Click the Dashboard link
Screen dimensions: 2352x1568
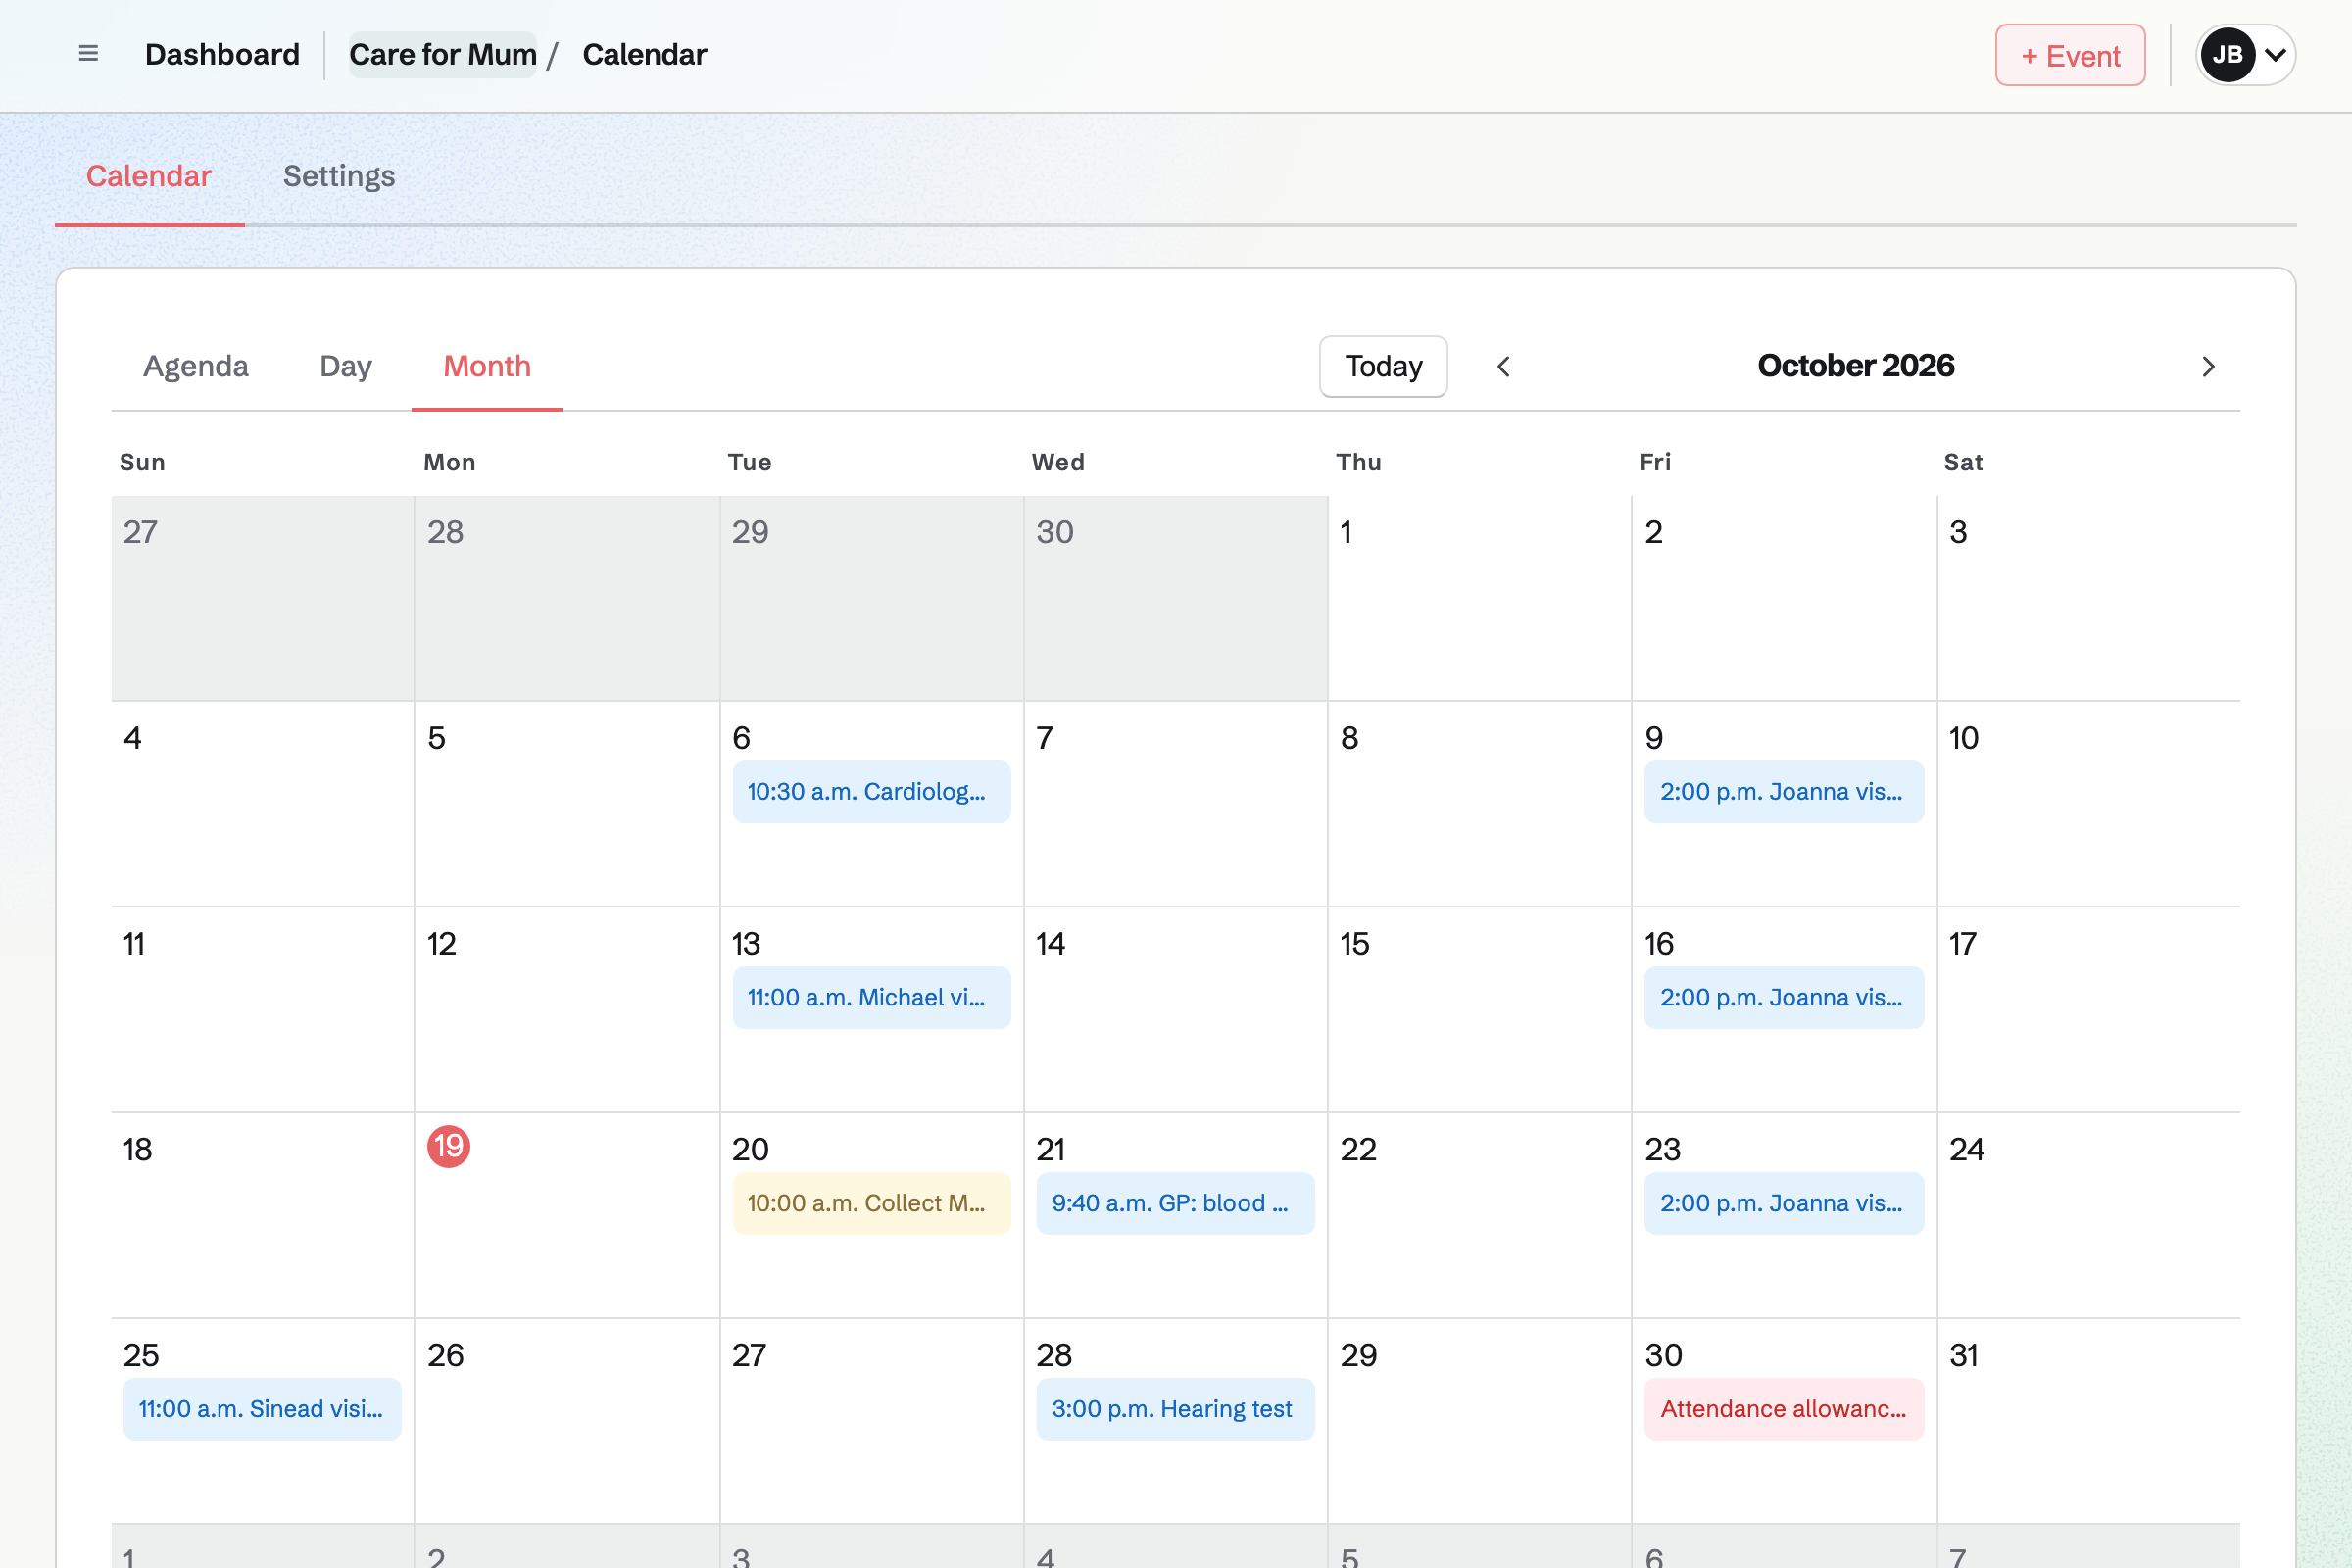click(x=222, y=55)
